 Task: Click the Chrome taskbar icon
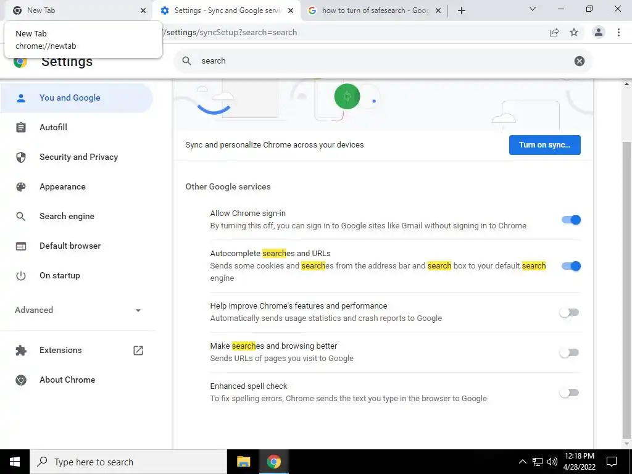click(273, 462)
